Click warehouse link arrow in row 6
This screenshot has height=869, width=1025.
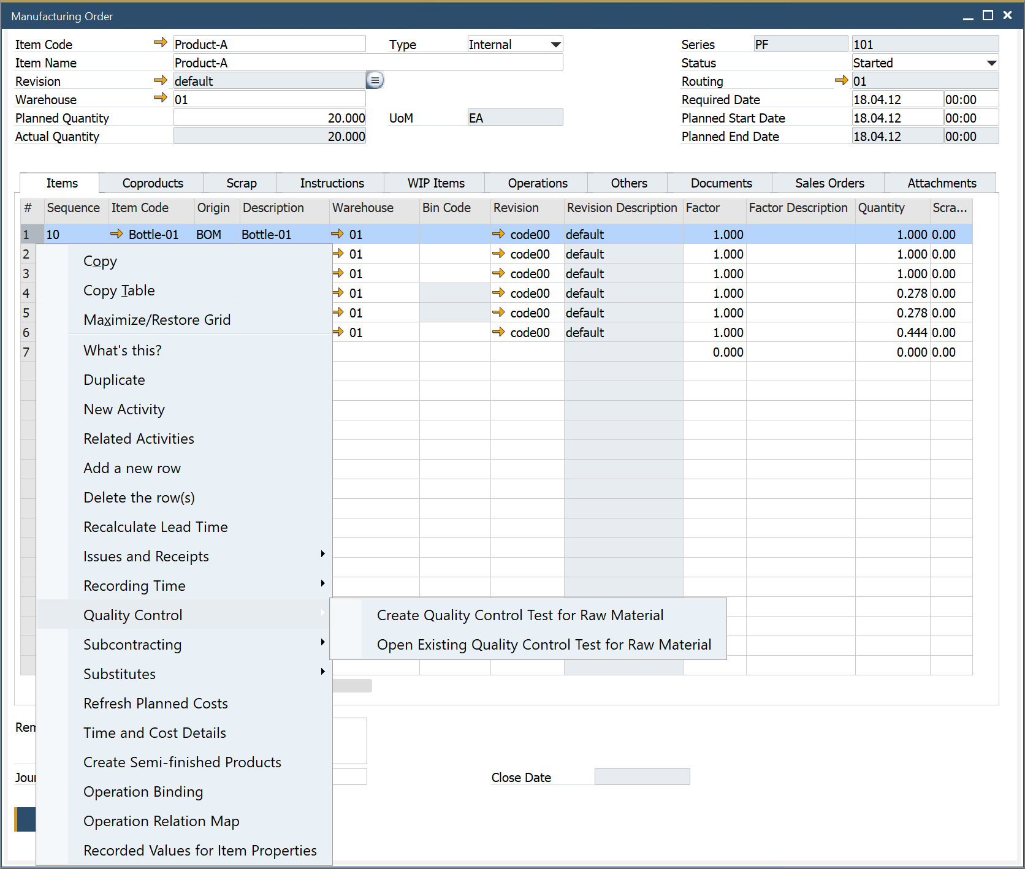338,332
